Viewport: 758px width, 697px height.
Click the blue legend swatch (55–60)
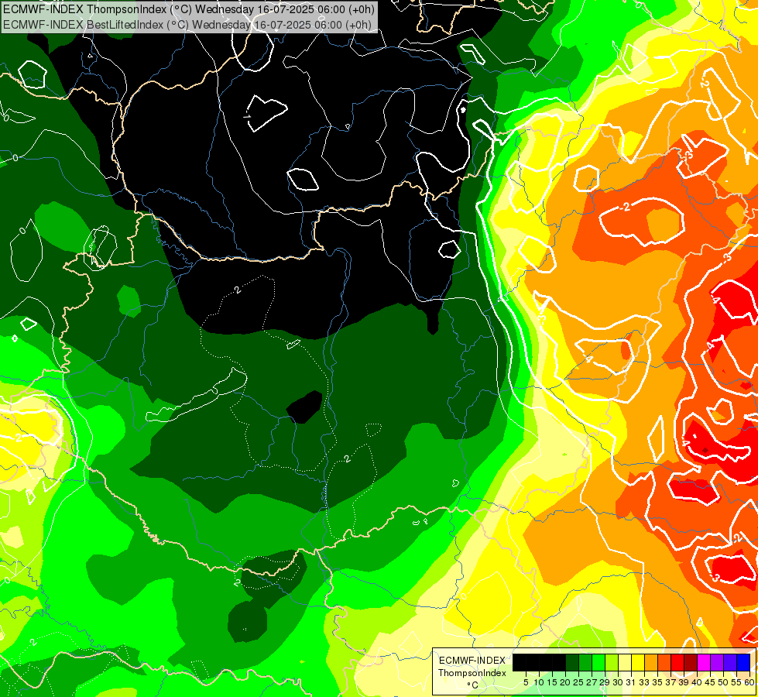pyautogui.click(x=743, y=662)
